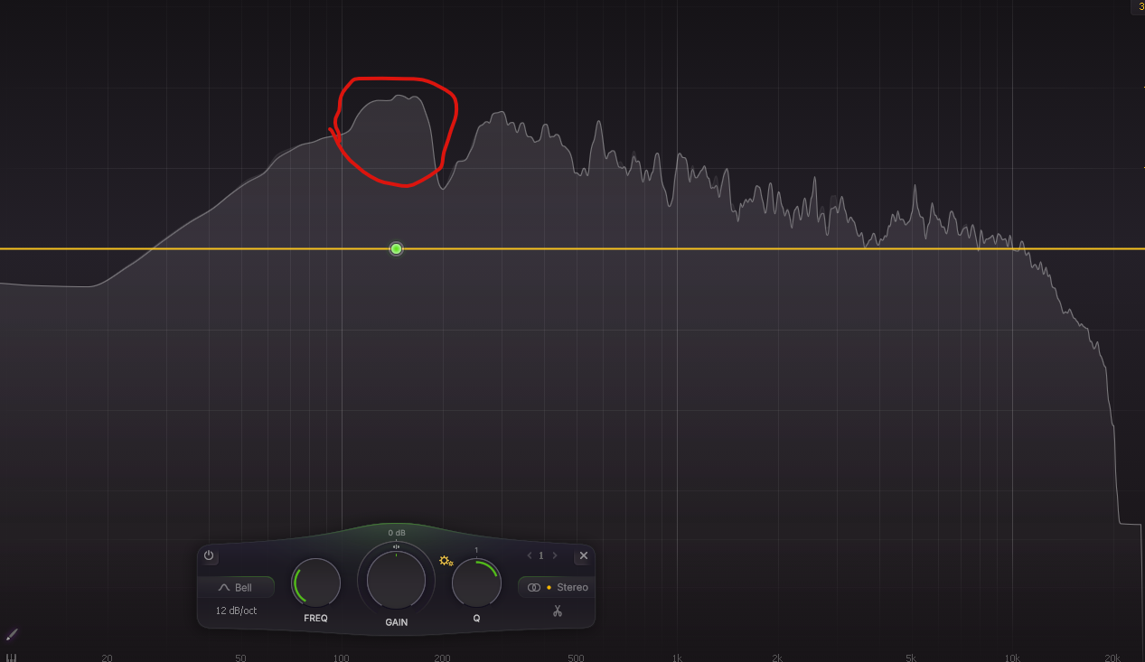Click the 0 dB gain value readout
The width and height of the screenshot is (1145, 662).
(x=396, y=533)
